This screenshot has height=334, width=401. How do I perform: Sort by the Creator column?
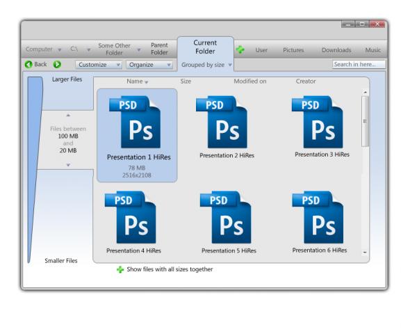pyautogui.click(x=306, y=81)
